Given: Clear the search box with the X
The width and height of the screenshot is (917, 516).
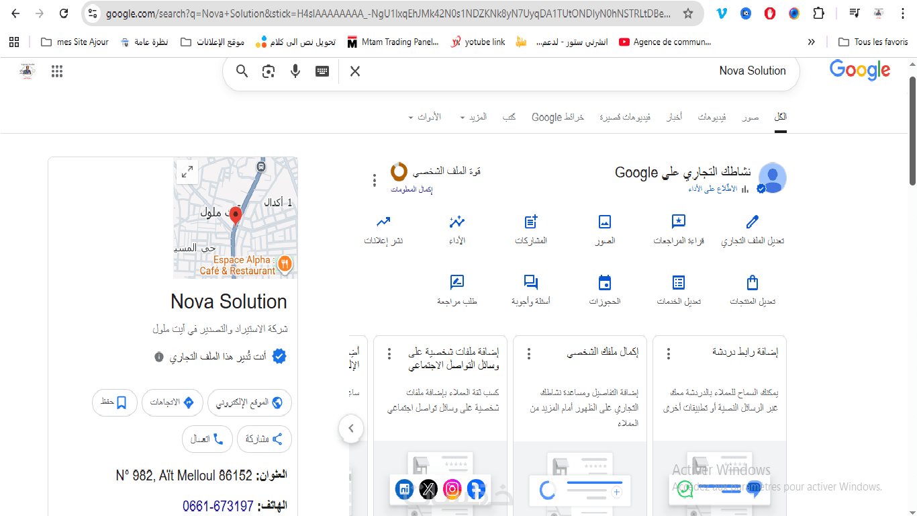Looking at the screenshot, I should pyautogui.click(x=355, y=71).
